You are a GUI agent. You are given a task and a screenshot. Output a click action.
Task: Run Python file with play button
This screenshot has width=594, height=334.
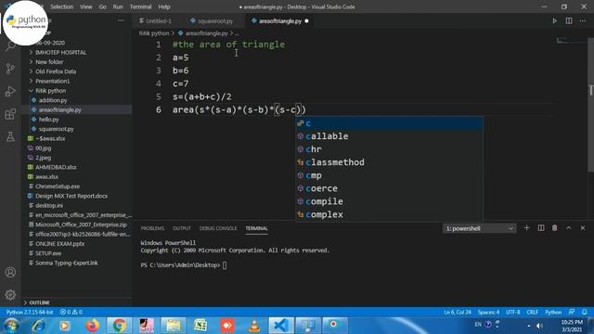[x=555, y=20]
